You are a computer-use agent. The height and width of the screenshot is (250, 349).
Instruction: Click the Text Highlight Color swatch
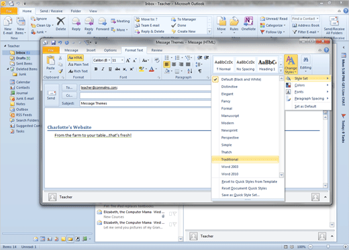click(x=142, y=69)
